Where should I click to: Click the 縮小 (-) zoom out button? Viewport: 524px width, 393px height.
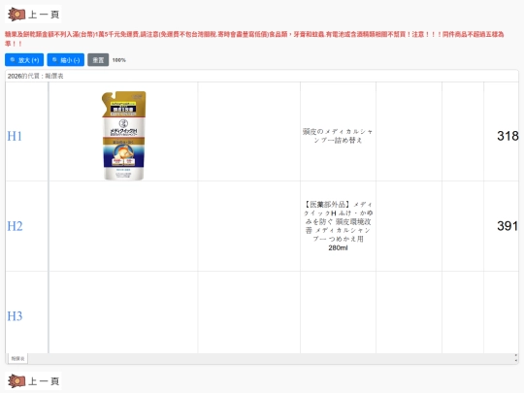(66, 60)
